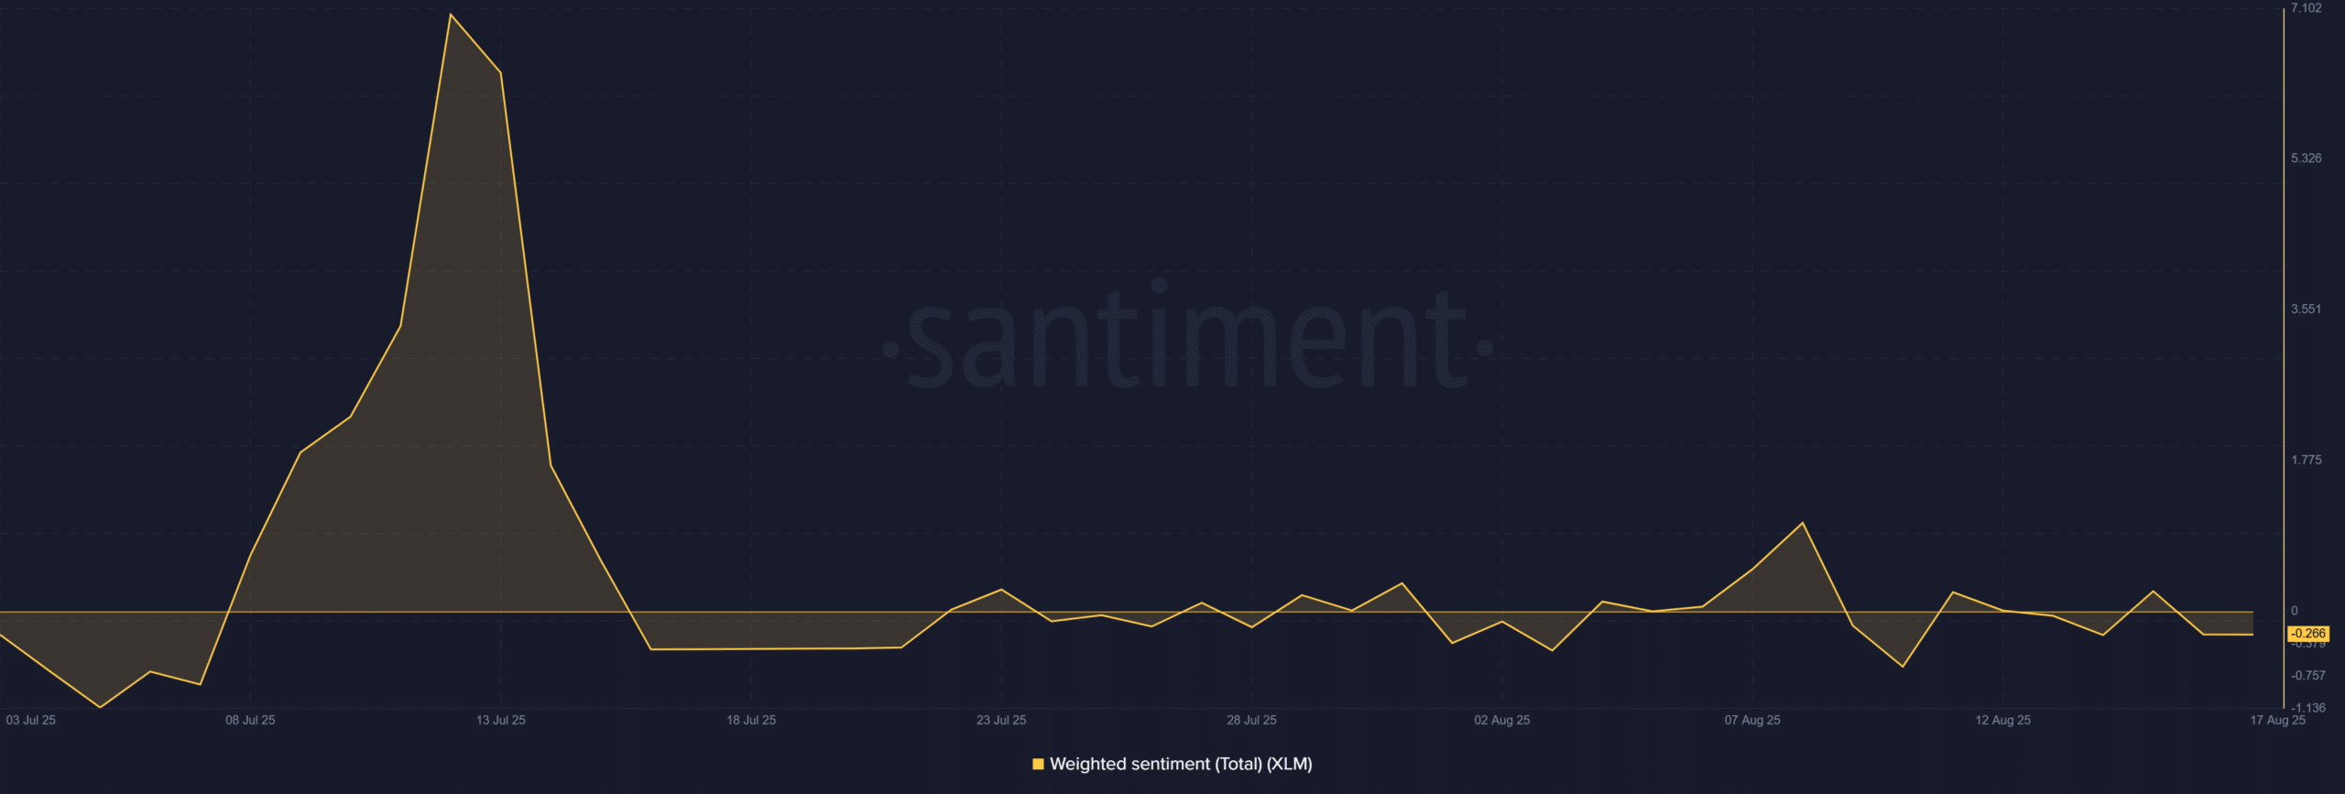Click the 1.775 y-axis value
Viewport: 2345px width, 794px height.
(x=2307, y=460)
